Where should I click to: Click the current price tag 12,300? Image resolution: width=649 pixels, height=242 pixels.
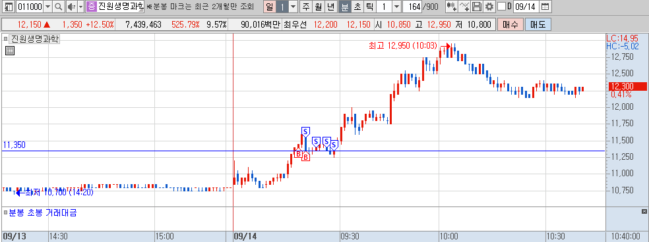[x=627, y=86]
